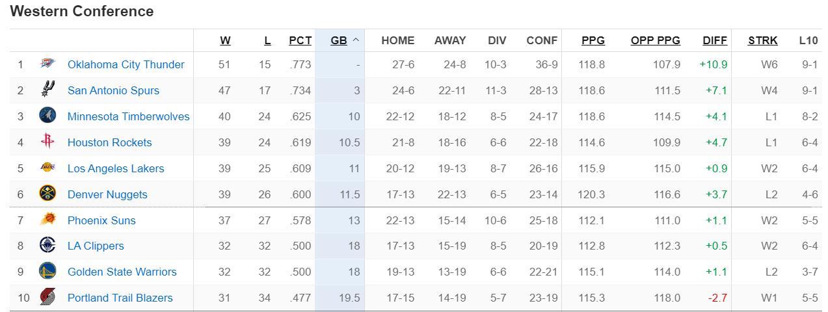The image size is (828, 312).
Task: Click the Portland Trail Blazers logo
Action: coord(47,298)
